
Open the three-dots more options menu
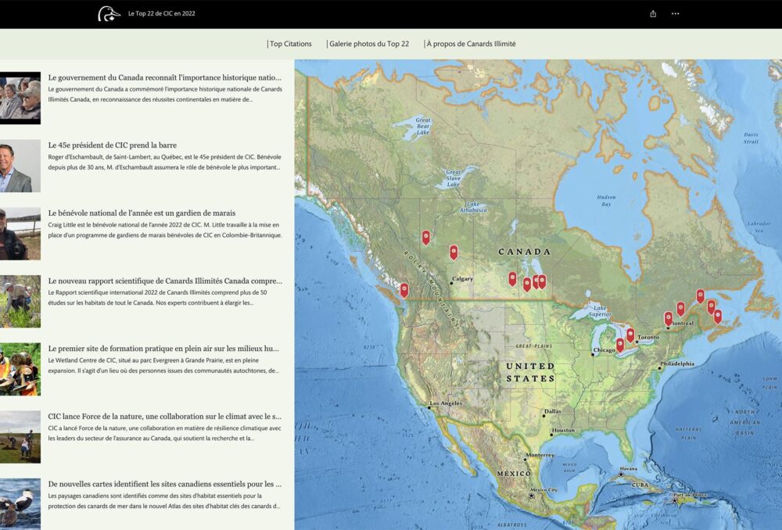coord(676,14)
